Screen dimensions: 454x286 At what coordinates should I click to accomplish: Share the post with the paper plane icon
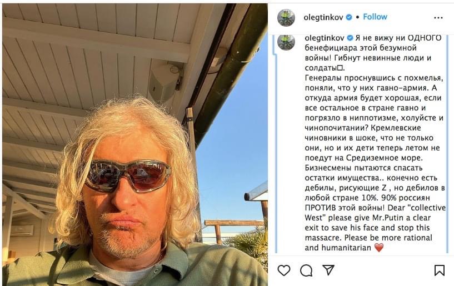pos(328,270)
